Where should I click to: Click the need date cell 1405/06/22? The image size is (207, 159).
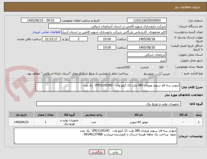21,122
